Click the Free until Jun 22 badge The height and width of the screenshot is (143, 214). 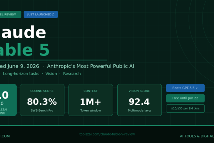(185, 98)
